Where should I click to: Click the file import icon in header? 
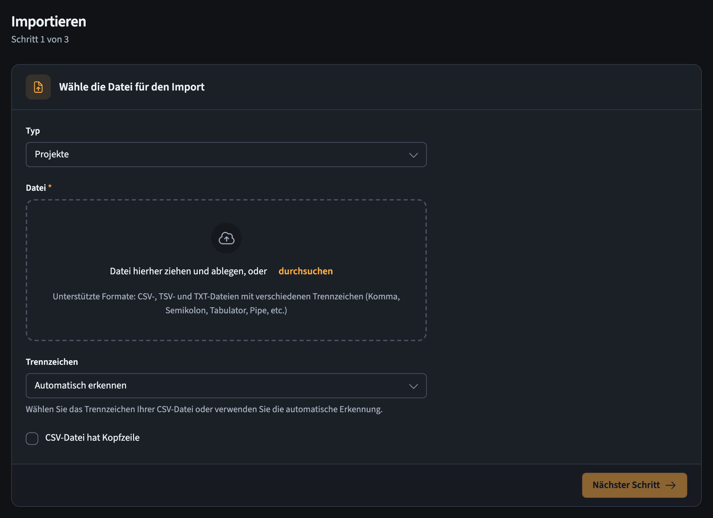[x=38, y=87]
